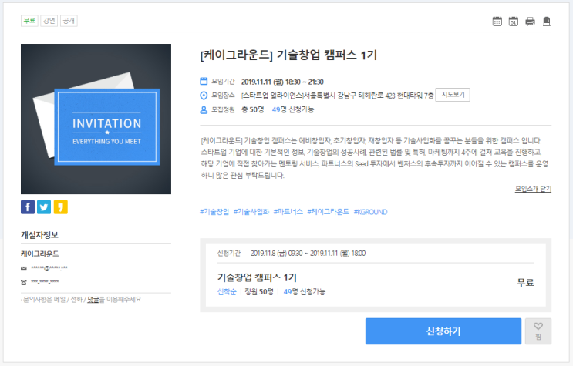
Task: Click the calendar icon showing 31
Action: pos(514,21)
